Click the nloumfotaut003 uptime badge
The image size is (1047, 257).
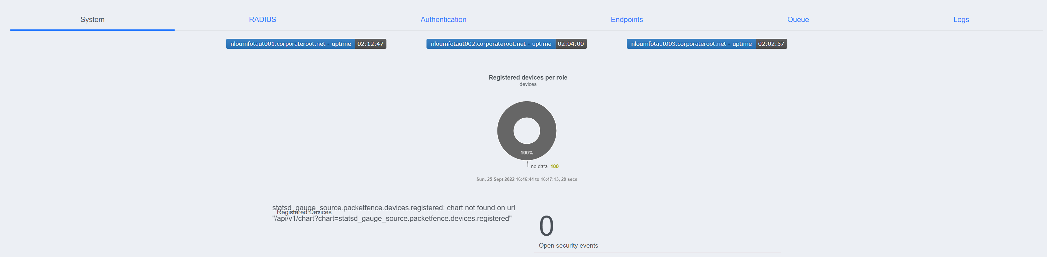(691, 44)
